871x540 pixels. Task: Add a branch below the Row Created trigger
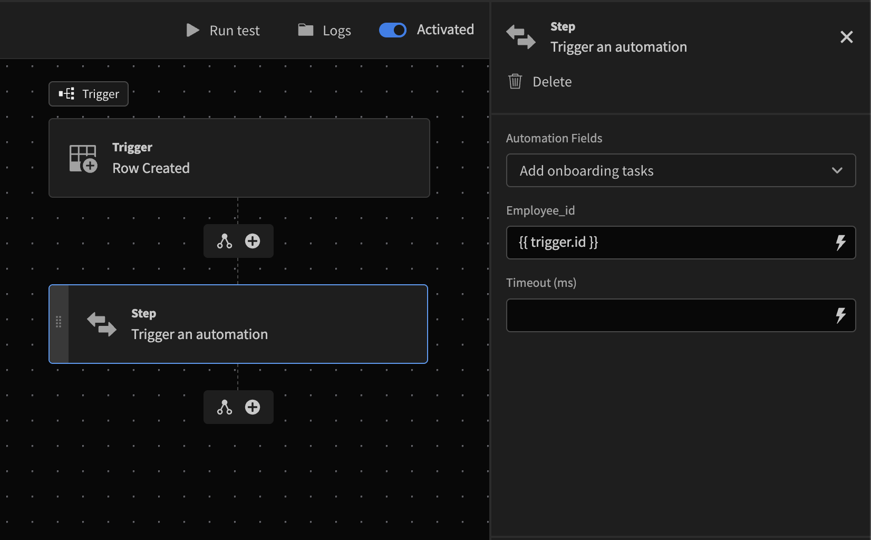coord(225,241)
